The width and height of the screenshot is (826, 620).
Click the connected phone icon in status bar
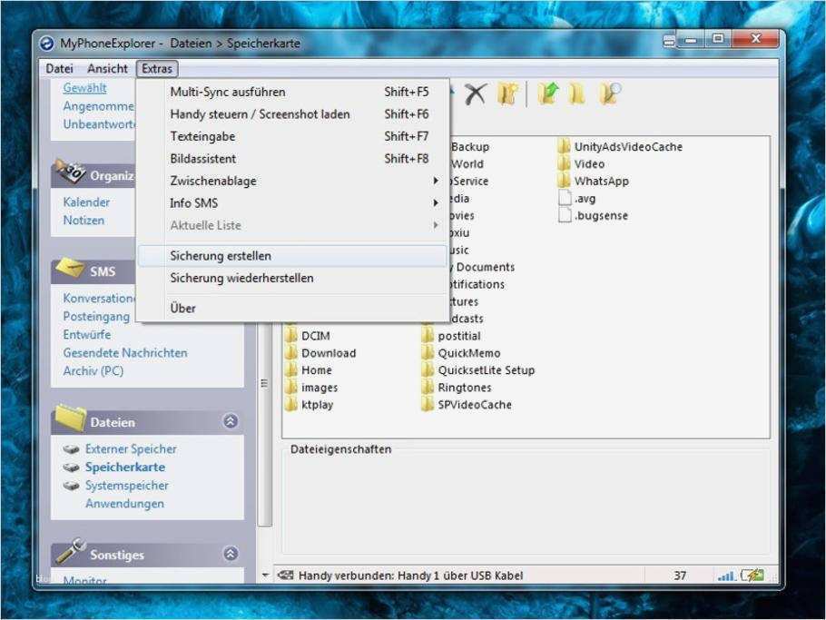(287, 575)
